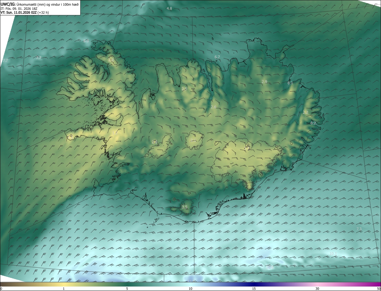Click the 2.2 value label on the map
The width and height of the screenshot is (381, 291).
point(305,112)
